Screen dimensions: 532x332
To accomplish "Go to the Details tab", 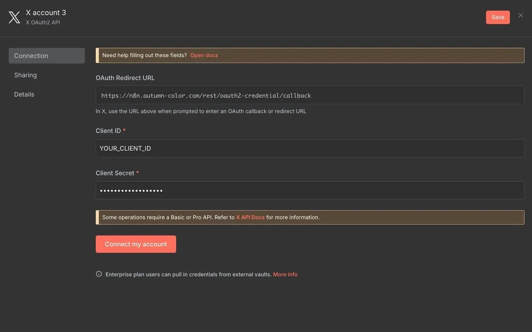I will [24, 94].
